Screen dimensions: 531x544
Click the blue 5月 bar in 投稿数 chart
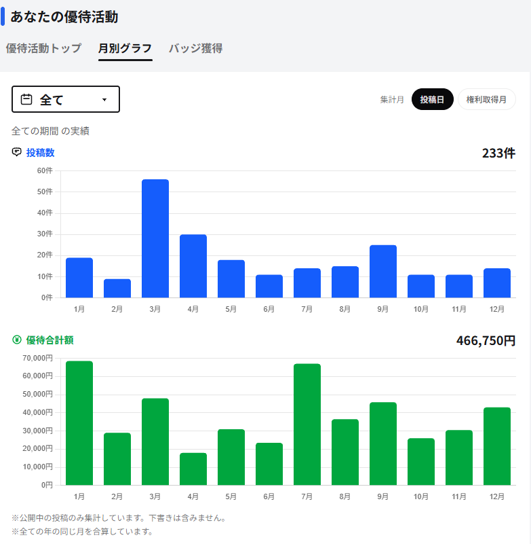[x=231, y=278]
